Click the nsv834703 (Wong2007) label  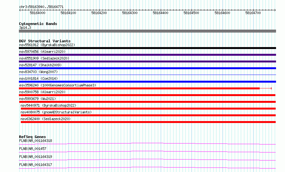[38, 72]
